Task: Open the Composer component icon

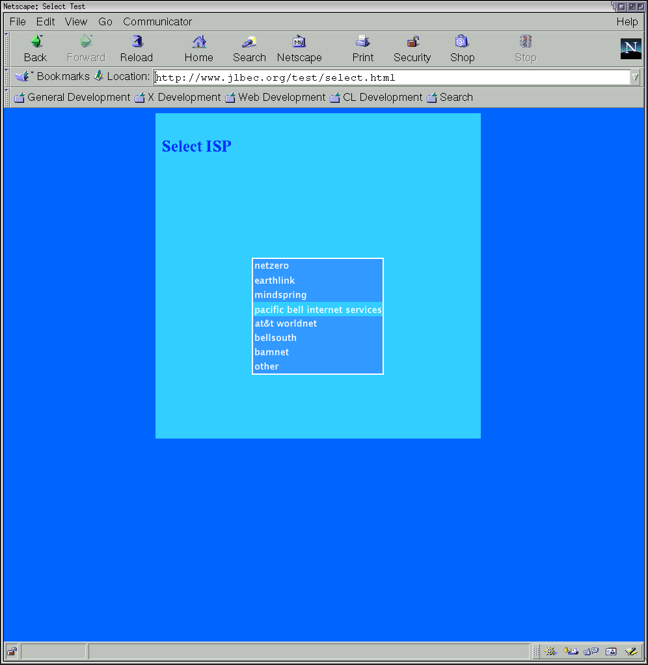Action: point(631,651)
